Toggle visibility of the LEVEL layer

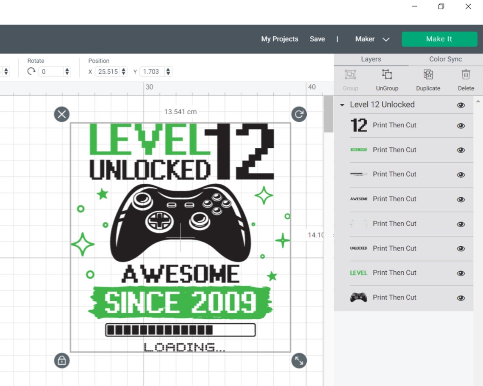point(461,273)
